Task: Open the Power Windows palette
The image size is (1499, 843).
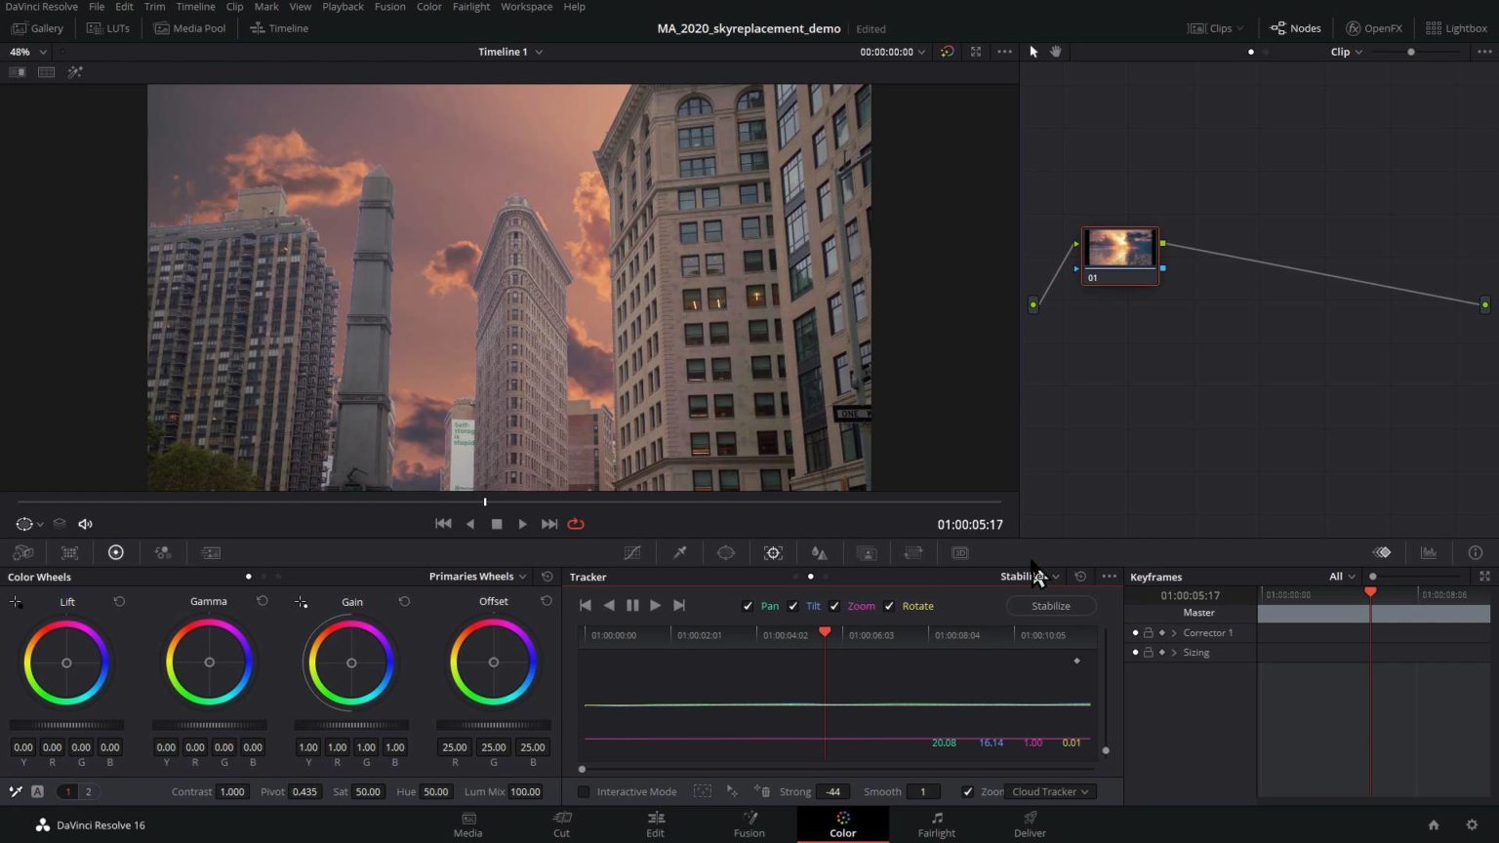Action: [725, 552]
